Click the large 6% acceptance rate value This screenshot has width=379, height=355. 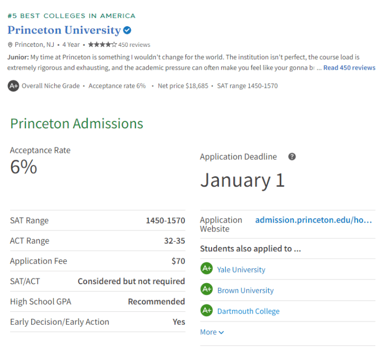tap(23, 167)
